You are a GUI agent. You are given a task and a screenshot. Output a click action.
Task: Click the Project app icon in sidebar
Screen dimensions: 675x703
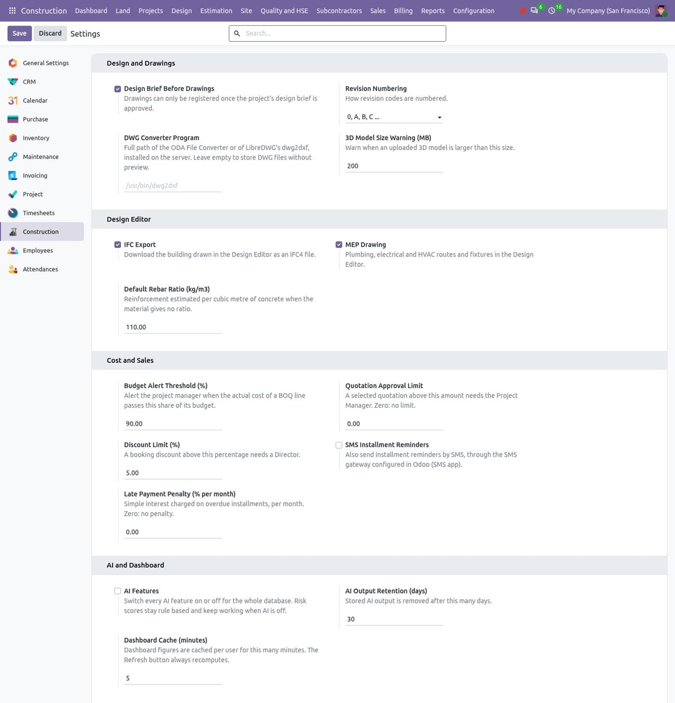(x=13, y=194)
